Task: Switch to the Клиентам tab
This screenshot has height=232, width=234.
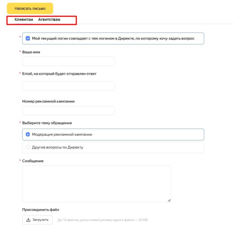Action: coord(24,19)
